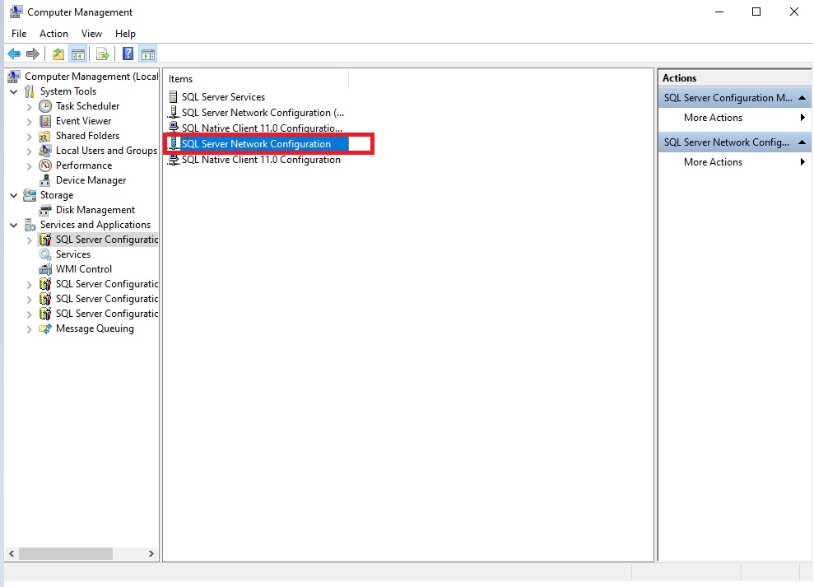Click the Disk Management icon
Image resolution: width=814 pixels, height=587 pixels.
pos(46,210)
